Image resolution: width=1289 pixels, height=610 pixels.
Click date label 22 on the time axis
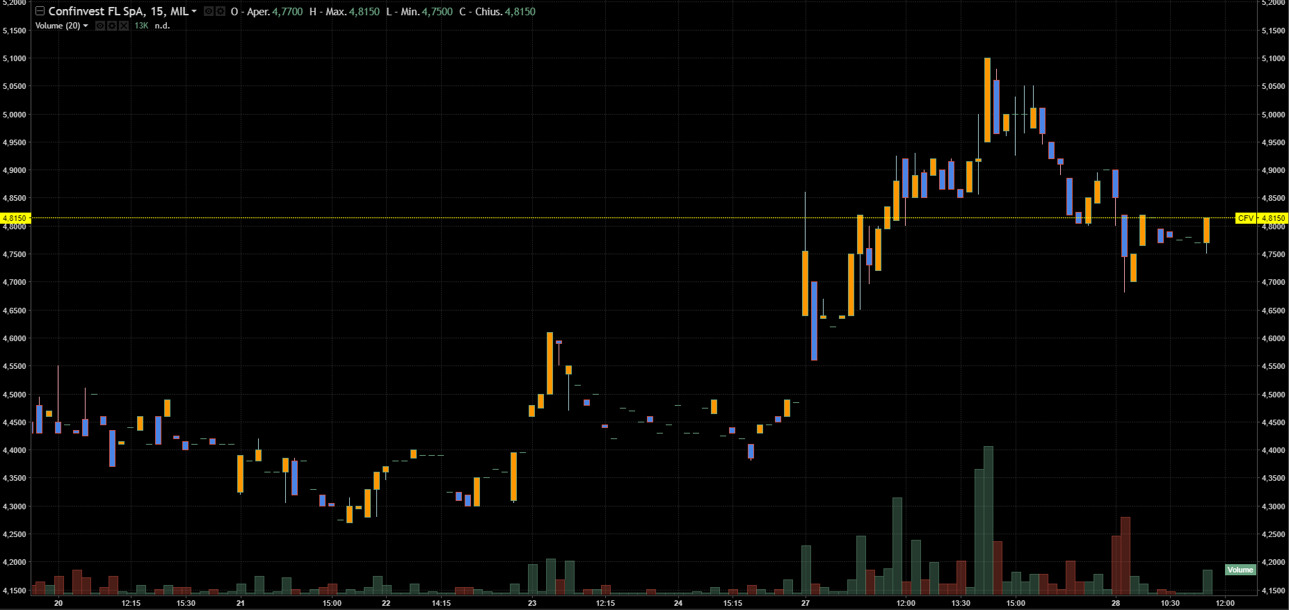point(386,603)
